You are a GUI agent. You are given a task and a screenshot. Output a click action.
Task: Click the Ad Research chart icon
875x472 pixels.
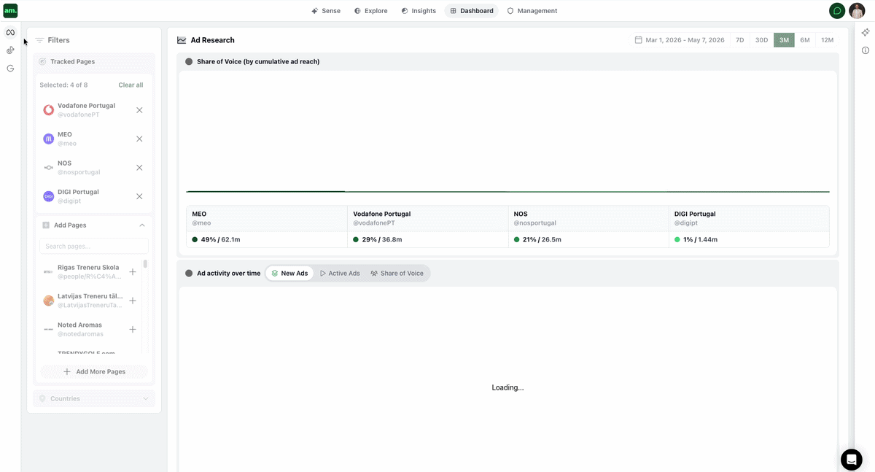tap(182, 40)
